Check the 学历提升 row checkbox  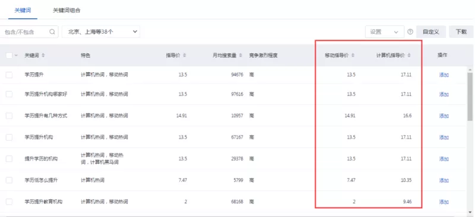click(9, 75)
